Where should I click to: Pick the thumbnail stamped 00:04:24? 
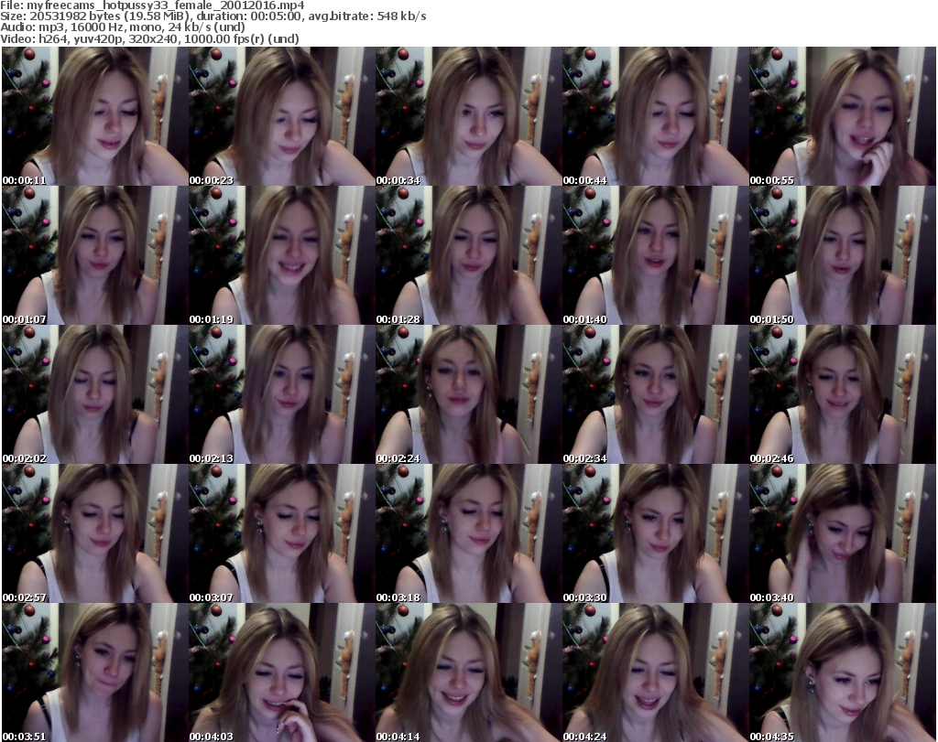point(655,672)
